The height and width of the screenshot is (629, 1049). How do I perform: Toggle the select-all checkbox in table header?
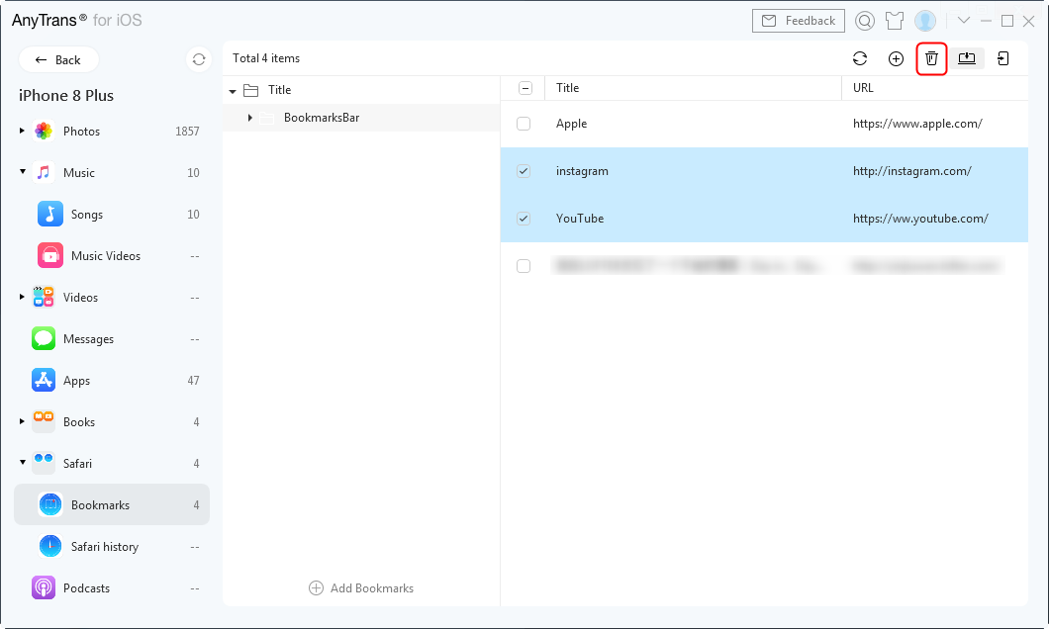(525, 88)
